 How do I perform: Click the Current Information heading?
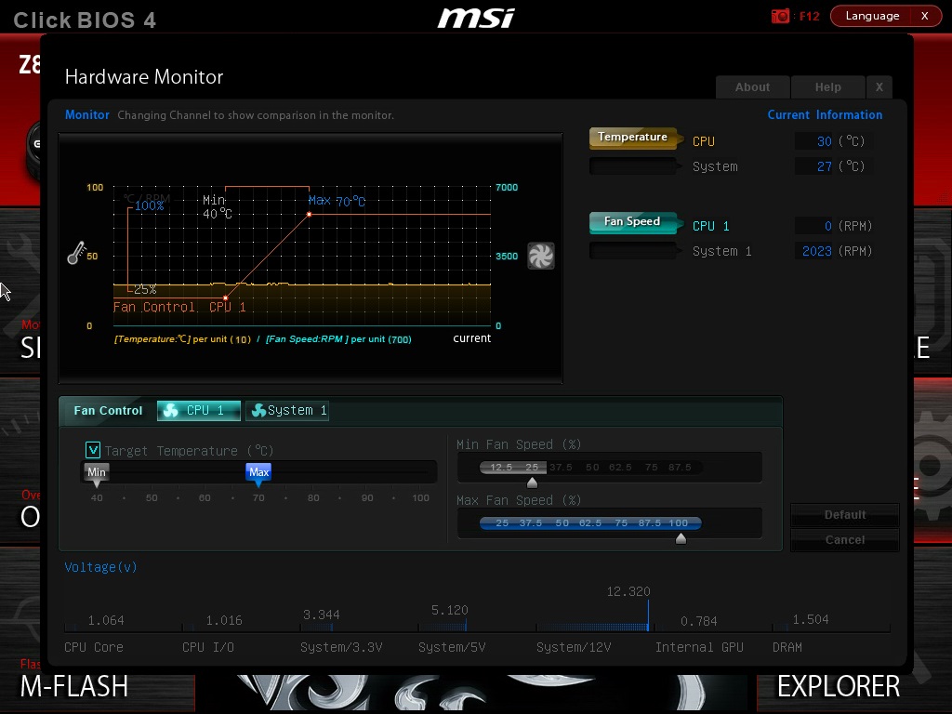tap(825, 114)
